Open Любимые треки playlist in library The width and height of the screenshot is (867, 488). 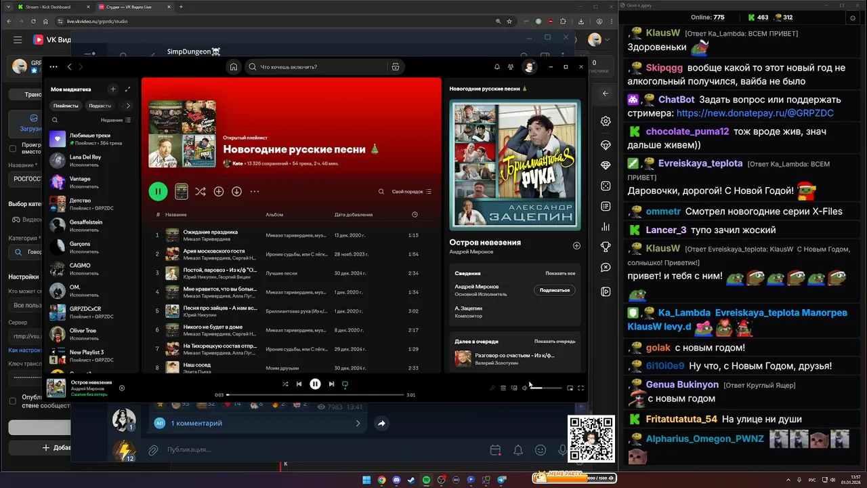[92, 139]
